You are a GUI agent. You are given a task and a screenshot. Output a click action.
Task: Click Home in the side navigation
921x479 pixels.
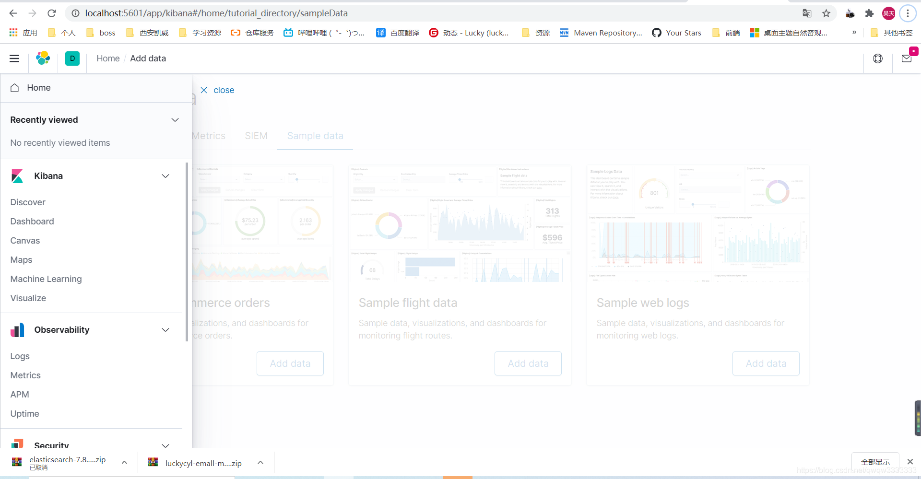pos(39,88)
